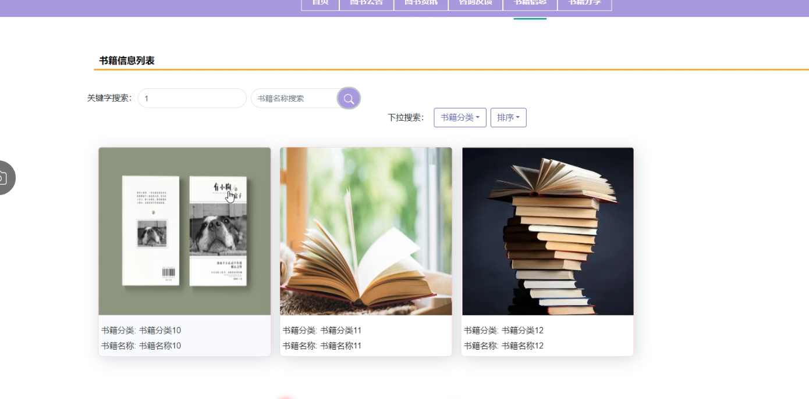Click the 书籍信息列表 heading
Viewport: 809px width, 399px height.
[127, 60]
